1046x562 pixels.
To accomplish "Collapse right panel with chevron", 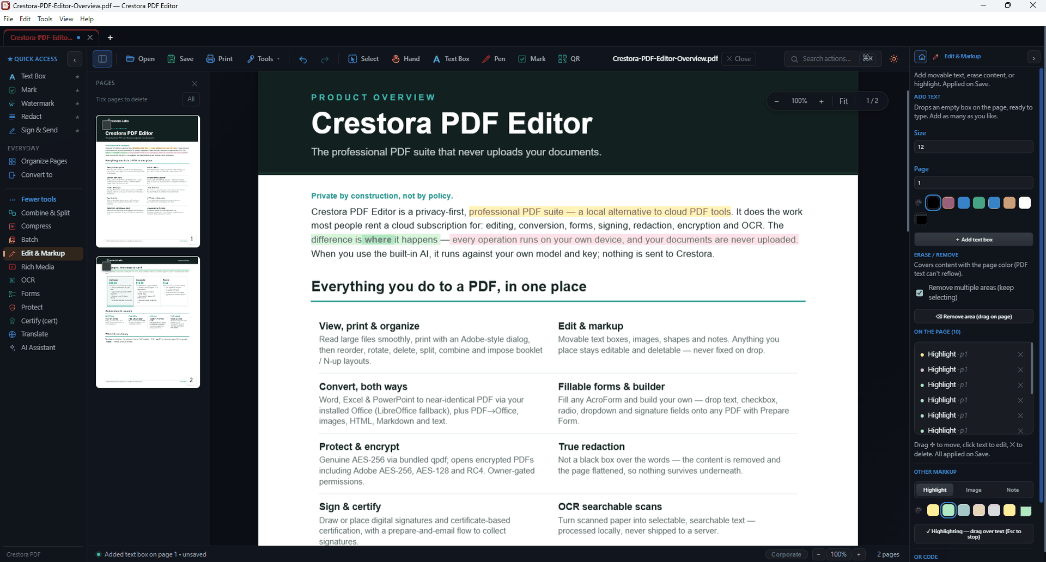I will pyautogui.click(x=1033, y=57).
